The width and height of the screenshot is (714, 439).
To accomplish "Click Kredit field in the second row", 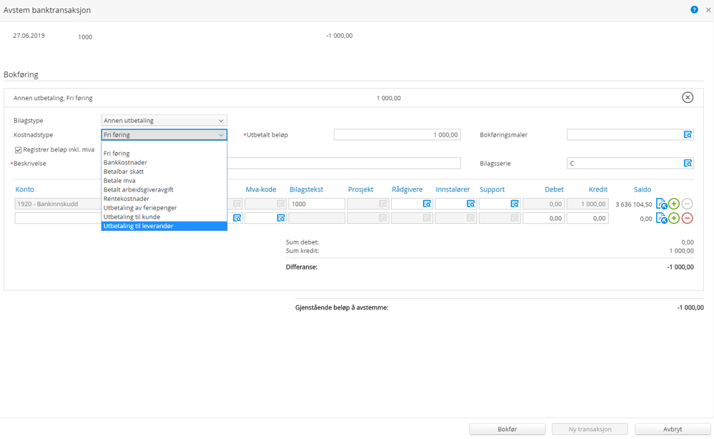I will (x=587, y=218).
